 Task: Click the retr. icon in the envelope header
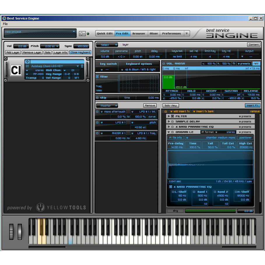pos(257,64)
